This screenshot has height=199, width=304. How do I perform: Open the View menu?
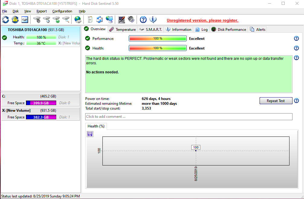click(x=27, y=11)
